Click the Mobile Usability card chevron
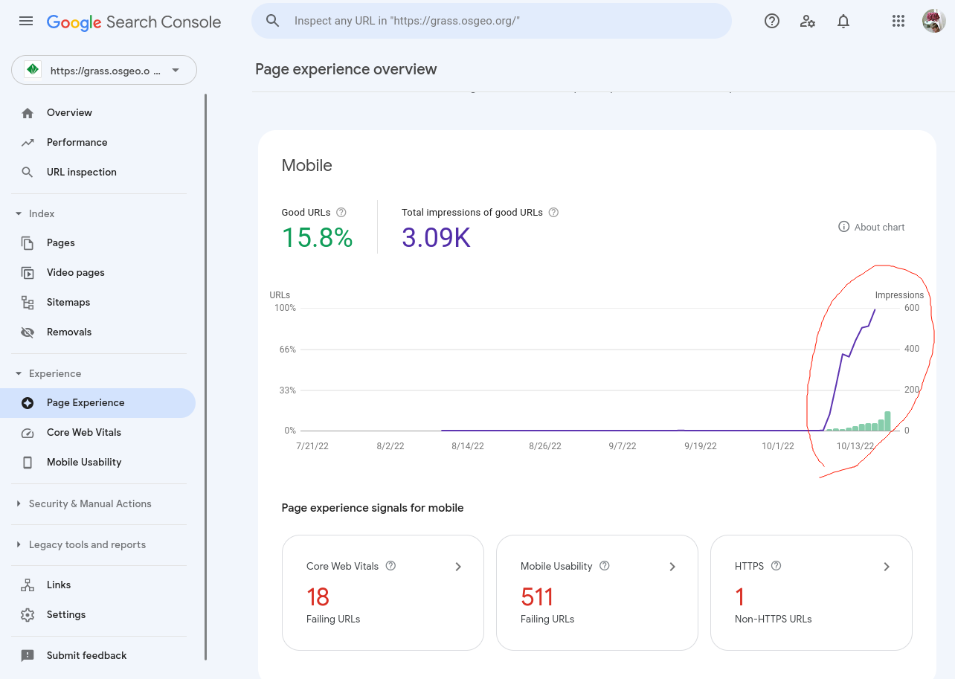955x679 pixels. (672, 567)
